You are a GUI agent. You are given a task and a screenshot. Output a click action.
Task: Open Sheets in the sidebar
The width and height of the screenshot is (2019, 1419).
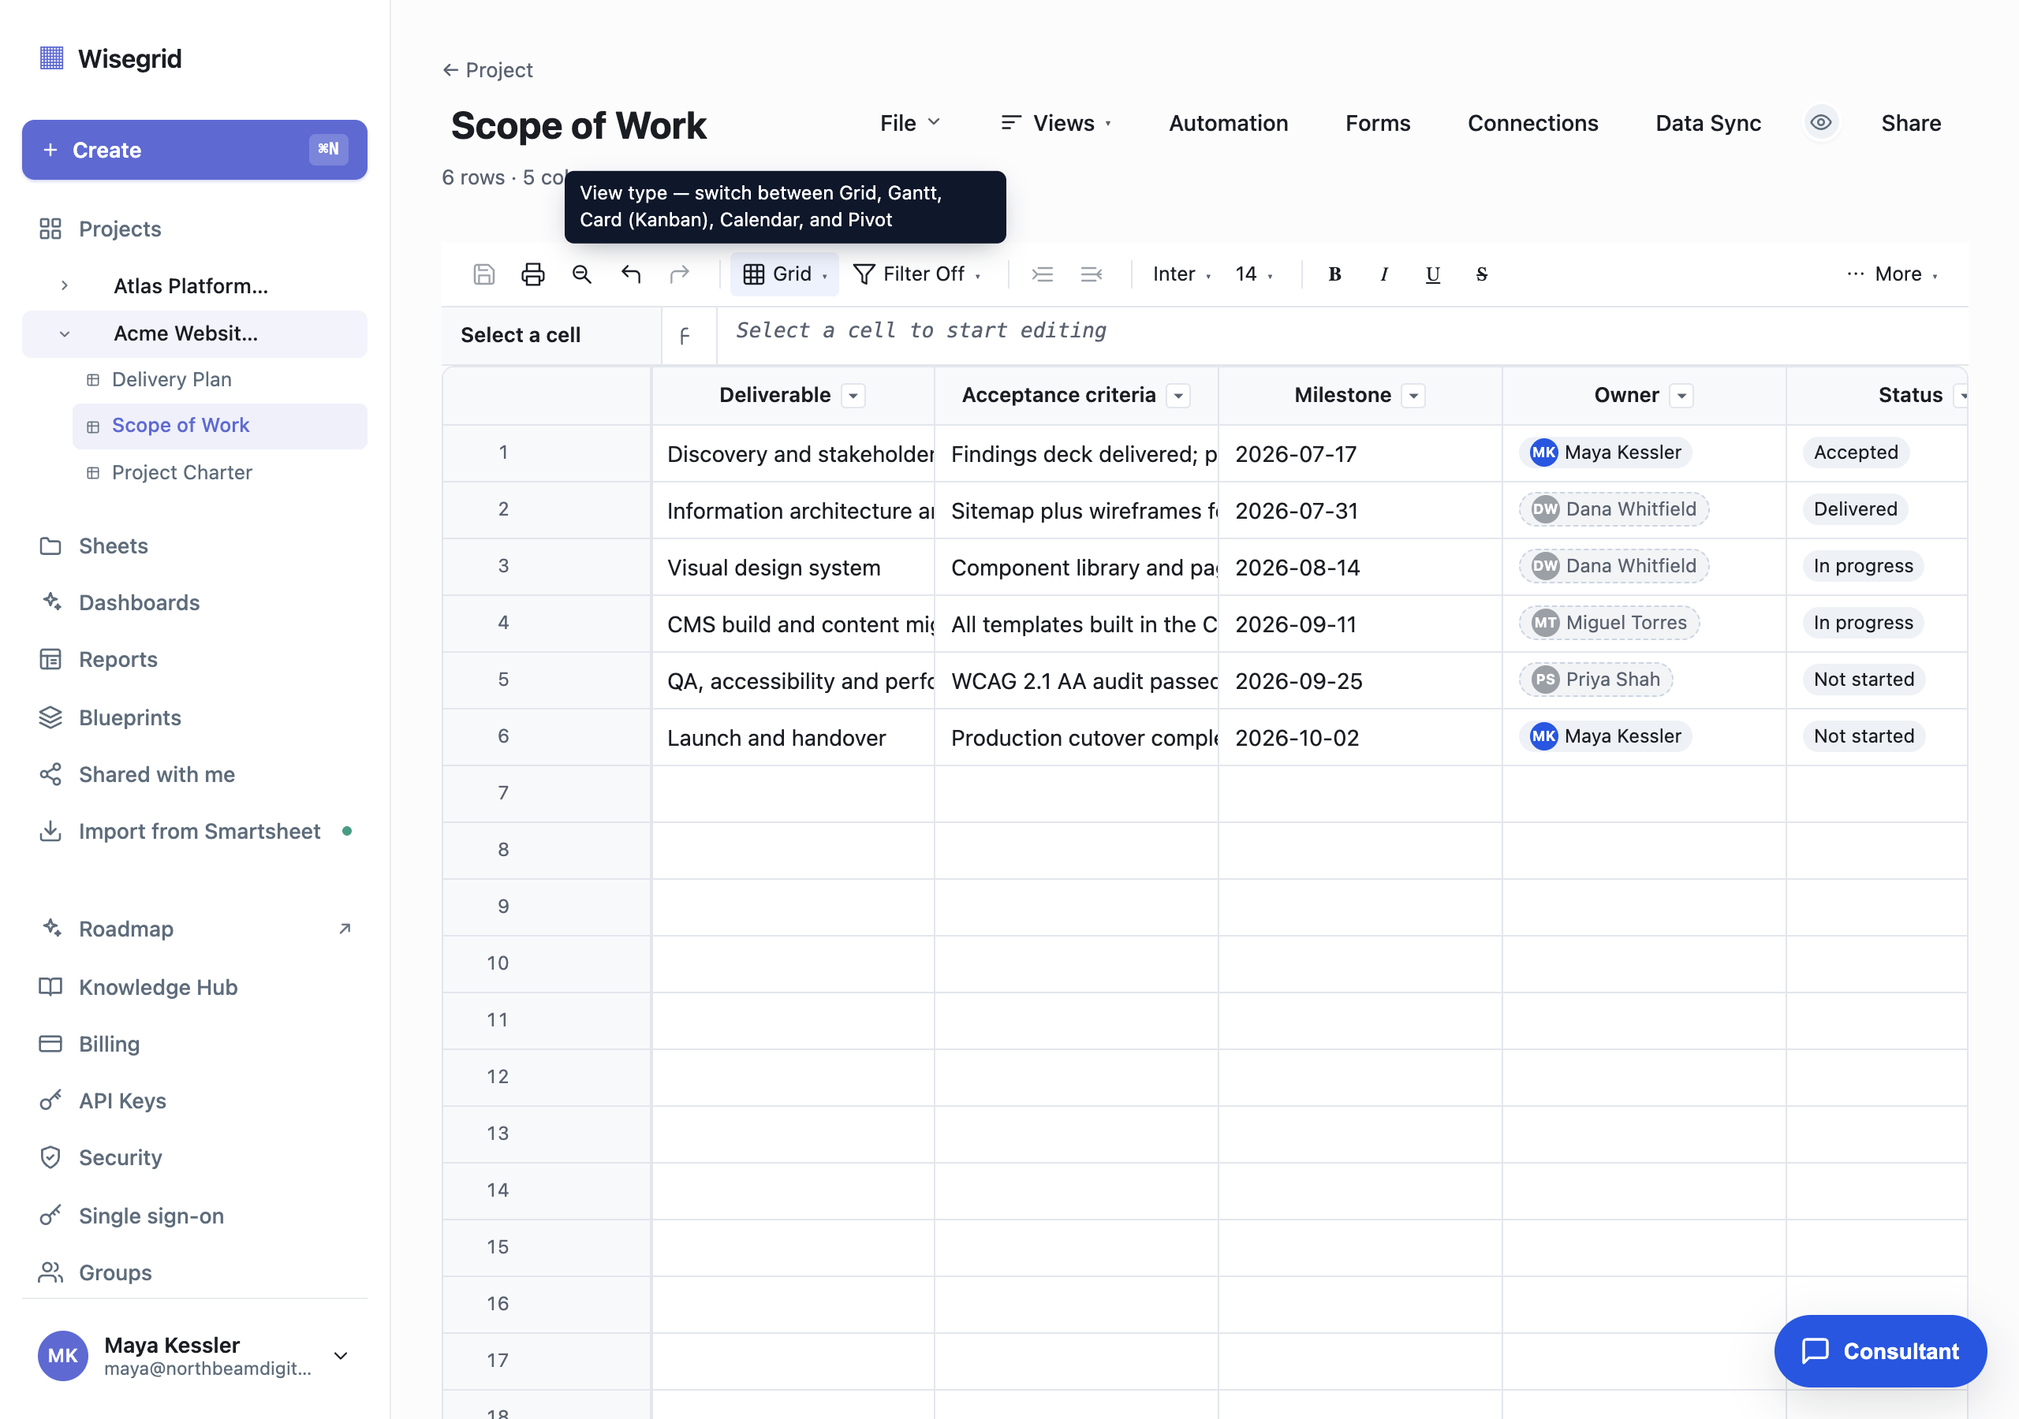[194, 546]
